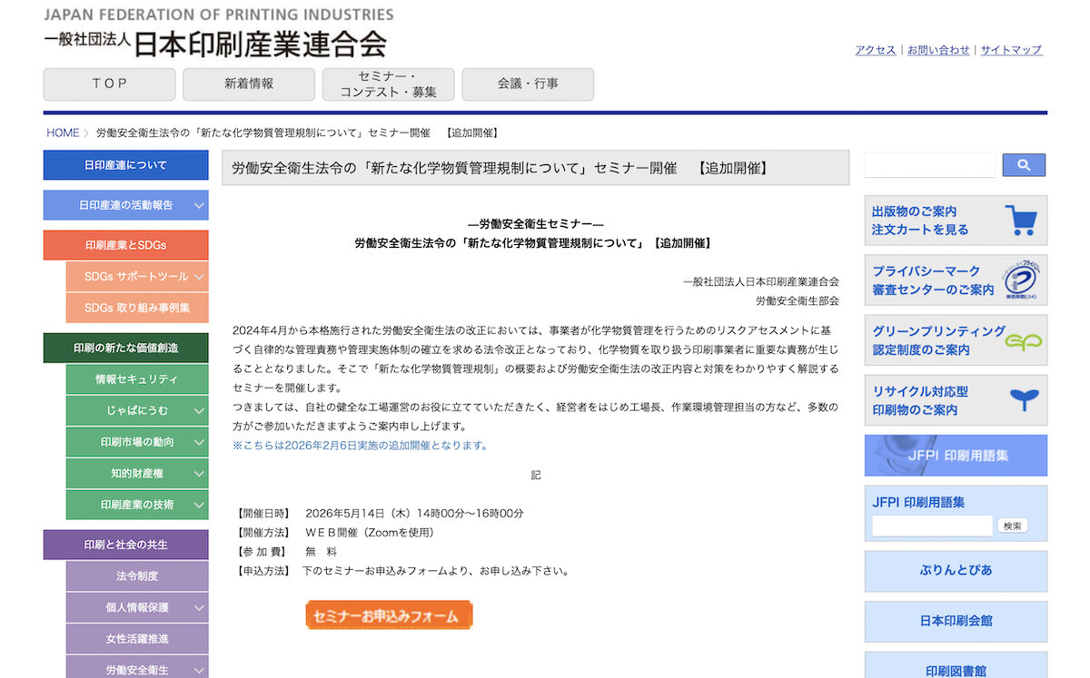Click the magnifier search button

(1024, 165)
